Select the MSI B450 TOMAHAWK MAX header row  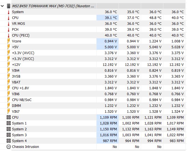[93, 6]
